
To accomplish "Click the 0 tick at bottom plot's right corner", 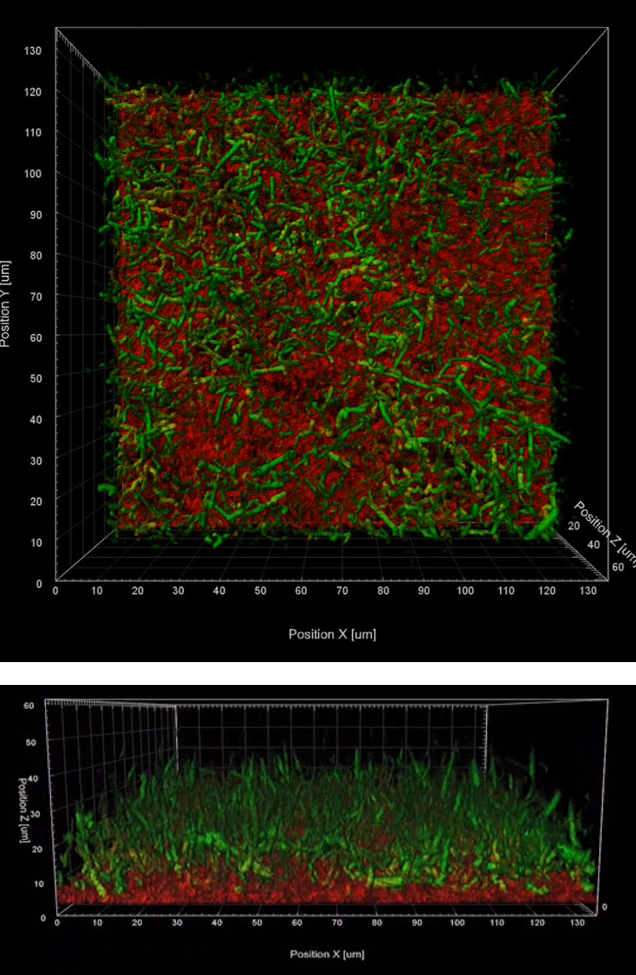I will (x=604, y=906).
